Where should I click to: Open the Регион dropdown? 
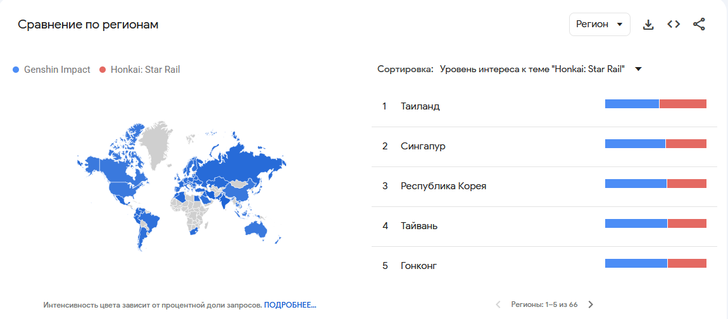pos(599,25)
